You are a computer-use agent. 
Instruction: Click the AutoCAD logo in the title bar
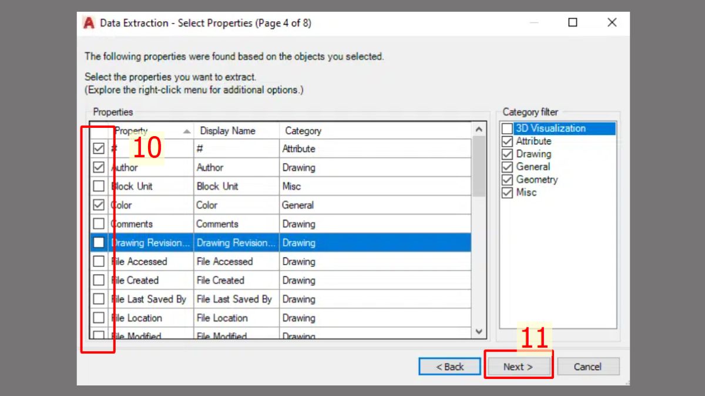(89, 23)
